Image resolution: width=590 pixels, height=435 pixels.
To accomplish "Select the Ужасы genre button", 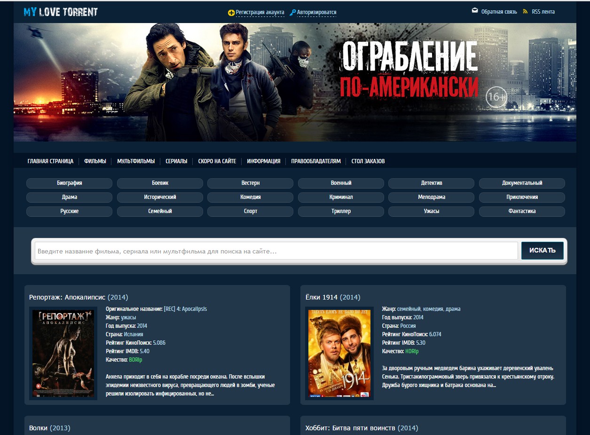I will click(x=432, y=211).
